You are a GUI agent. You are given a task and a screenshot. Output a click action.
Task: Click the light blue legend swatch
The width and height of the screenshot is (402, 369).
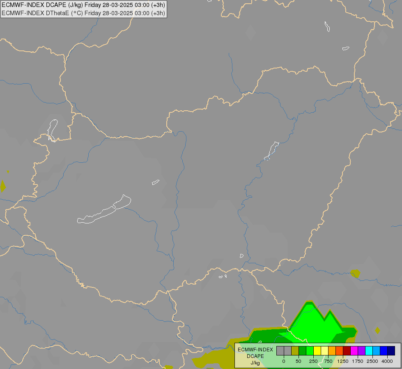pyautogui.click(x=377, y=351)
